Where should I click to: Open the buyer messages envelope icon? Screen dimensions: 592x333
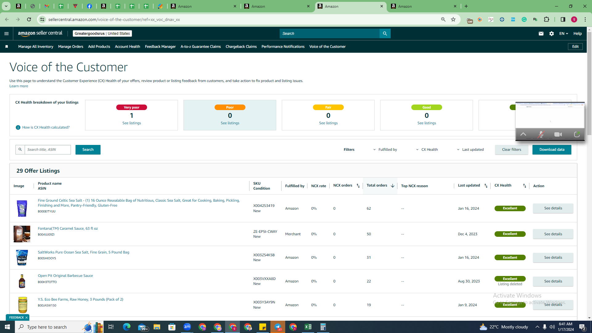click(x=541, y=34)
